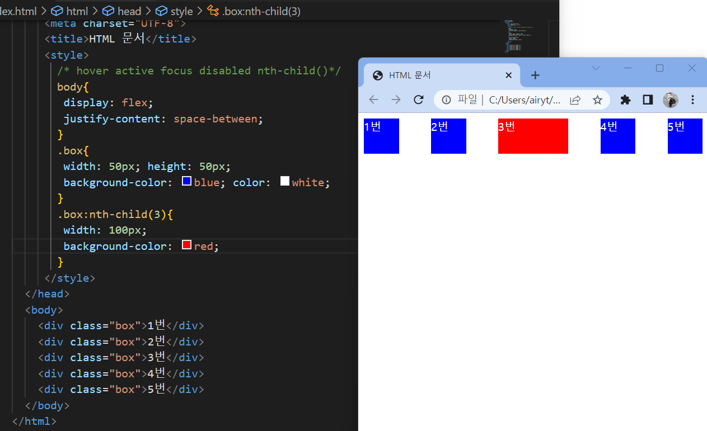Reload the HTML 문서 page
The width and height of the screenshot is (707, 431).
point(418,100)
